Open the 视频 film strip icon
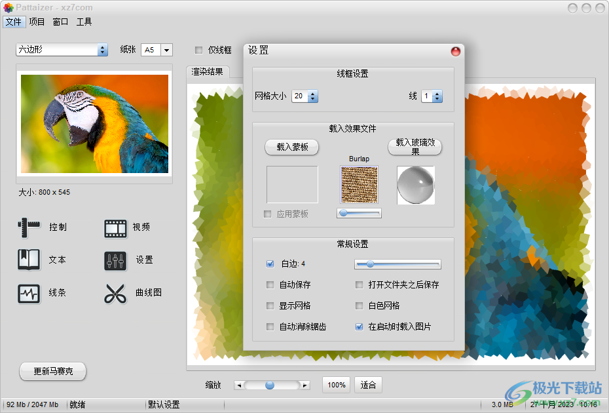This screenshot has width=609, height=413. (115, 227)
